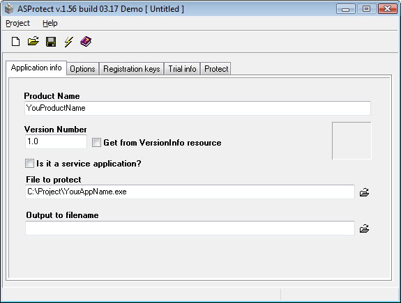Click the Product Name text field

click(x=197, y=108)
